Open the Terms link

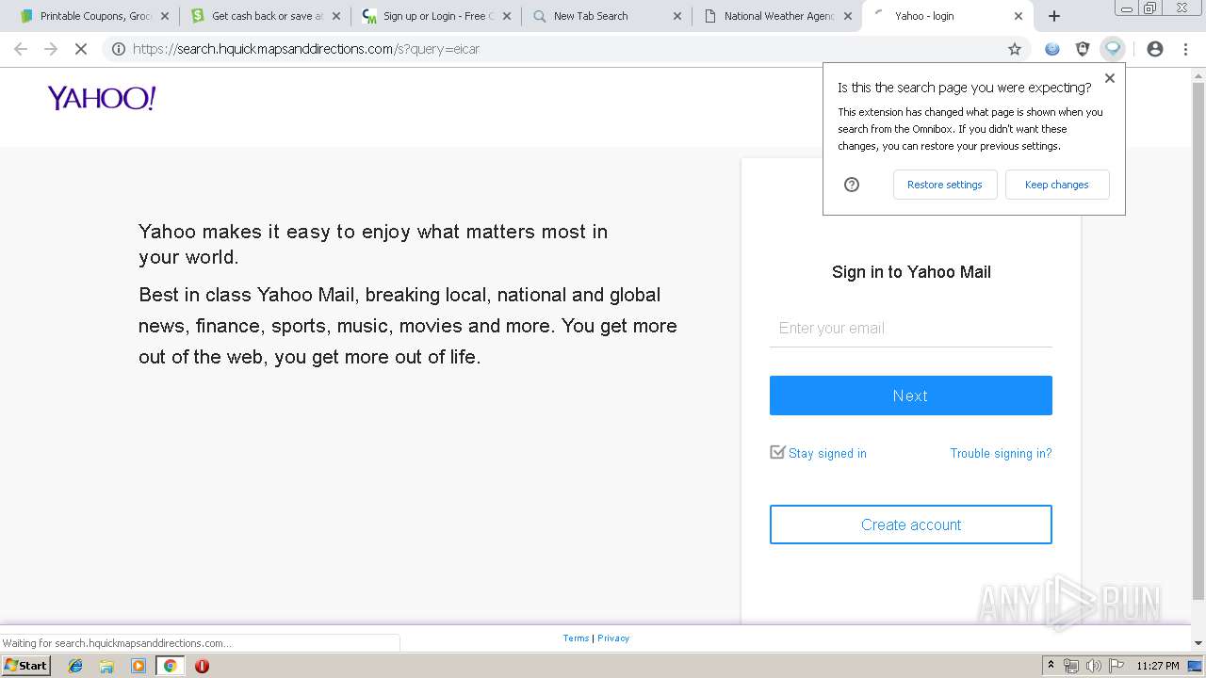(576, 638)
